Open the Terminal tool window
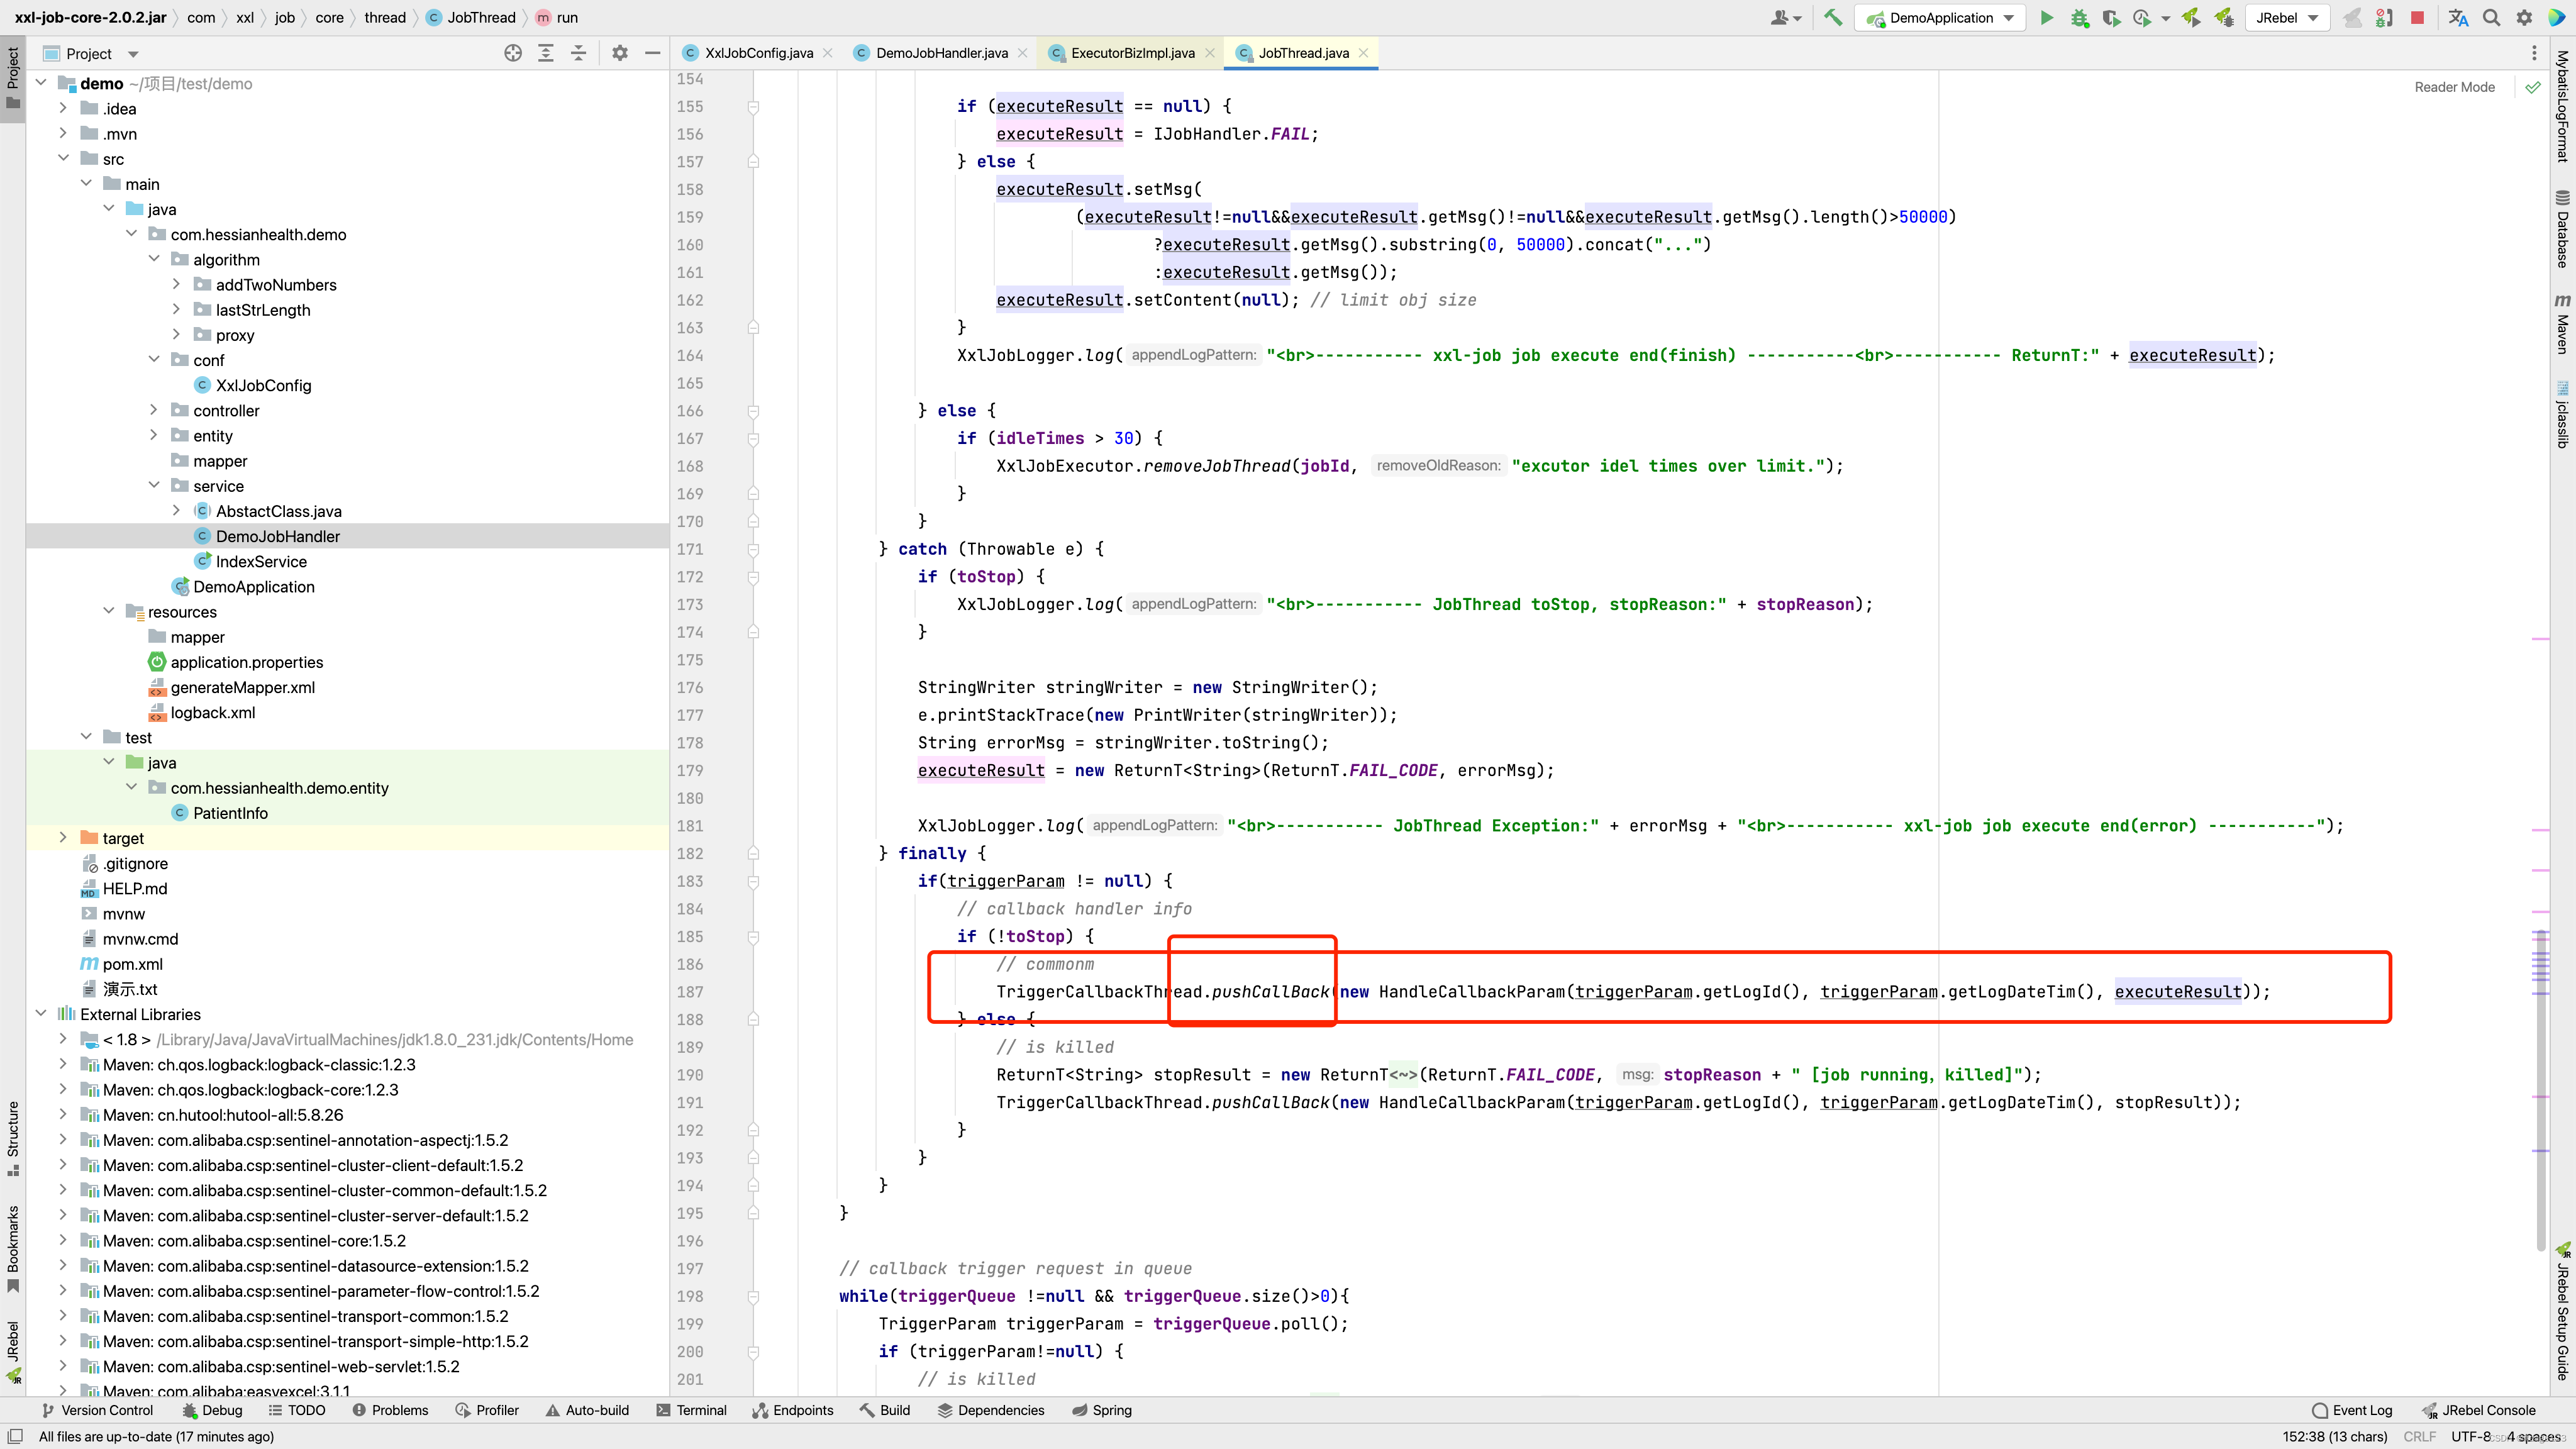 point(692,1410)
